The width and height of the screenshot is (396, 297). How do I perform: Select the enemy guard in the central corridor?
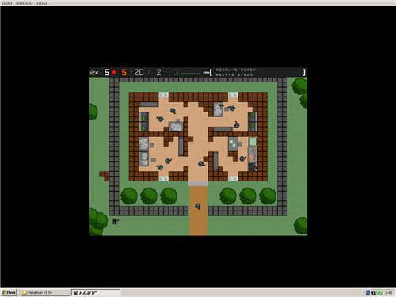pyautogui.click(x=201, y=164)
